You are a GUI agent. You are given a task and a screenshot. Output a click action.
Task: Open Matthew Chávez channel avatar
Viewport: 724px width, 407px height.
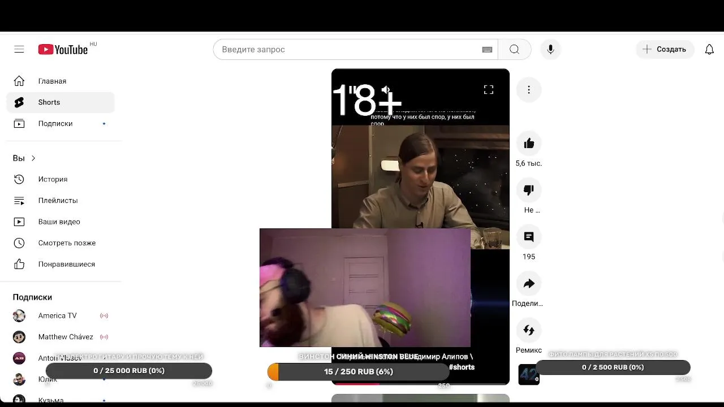click(x=19, y=337)
